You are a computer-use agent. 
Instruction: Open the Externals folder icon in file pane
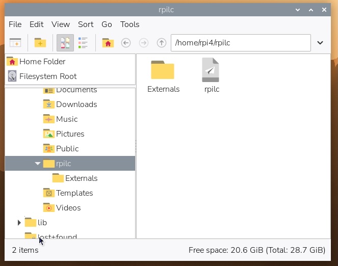point(163,71)
